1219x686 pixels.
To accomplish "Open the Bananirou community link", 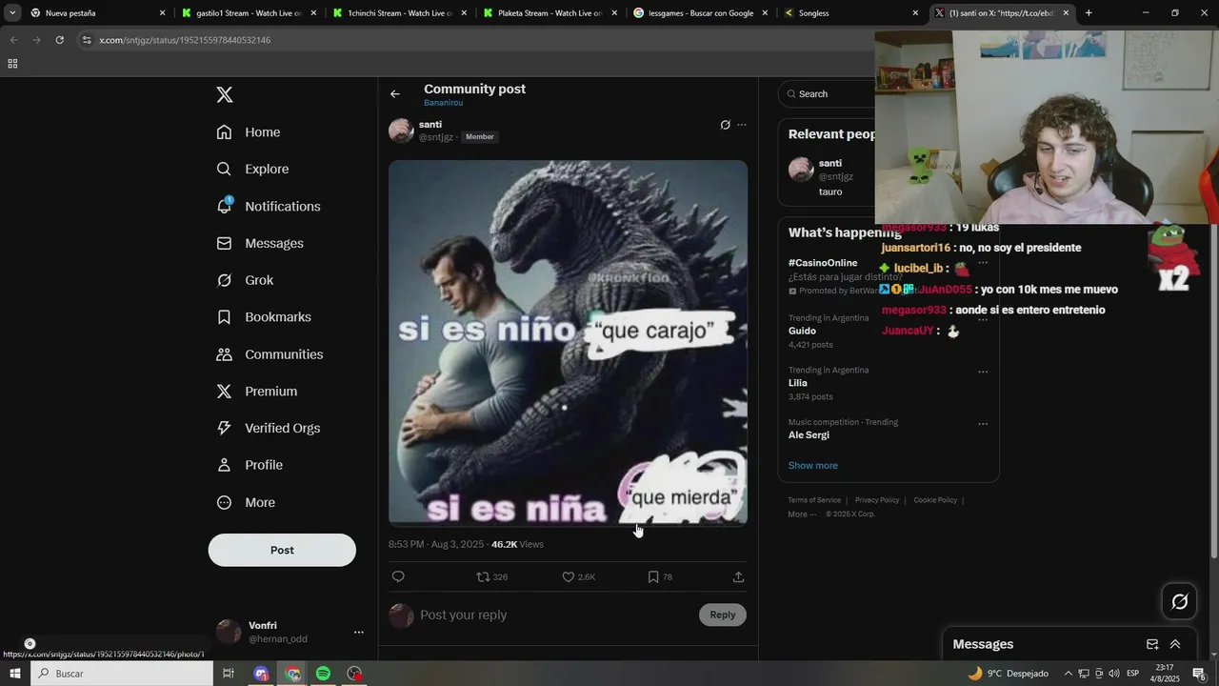I will pyautogui.click(x=444, y=103).
